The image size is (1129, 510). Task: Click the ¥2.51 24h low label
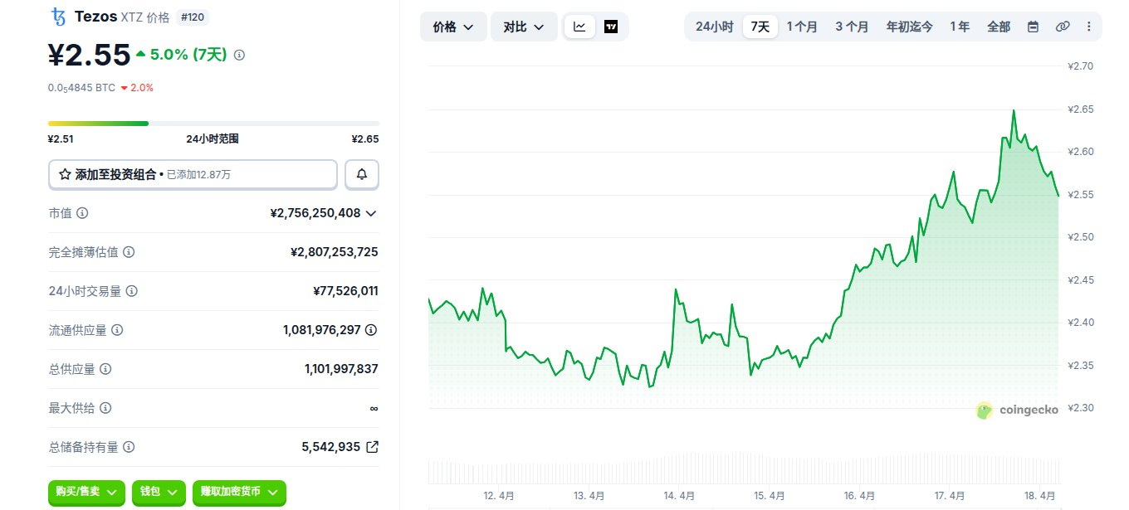point(61,139)
